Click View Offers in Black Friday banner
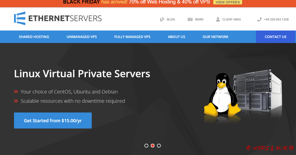296x155 pixels. pos(227,2)
